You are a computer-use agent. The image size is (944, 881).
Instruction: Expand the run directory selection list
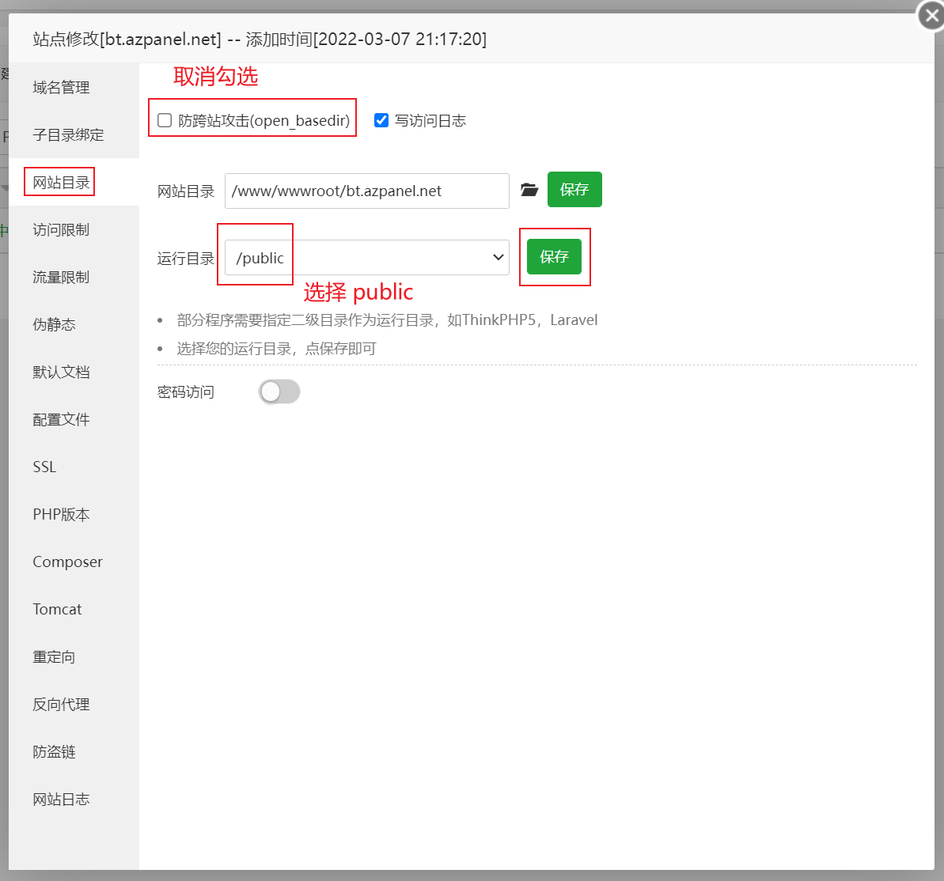[x=498, y=257]
